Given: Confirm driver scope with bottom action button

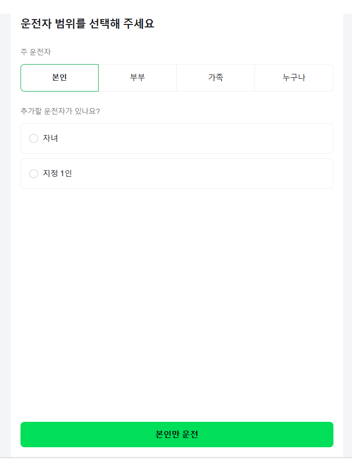Looking at the screenshot, I should (x=176, y=434).
